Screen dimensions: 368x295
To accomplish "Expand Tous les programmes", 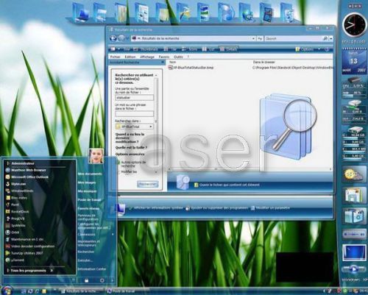I will (29, 271).
